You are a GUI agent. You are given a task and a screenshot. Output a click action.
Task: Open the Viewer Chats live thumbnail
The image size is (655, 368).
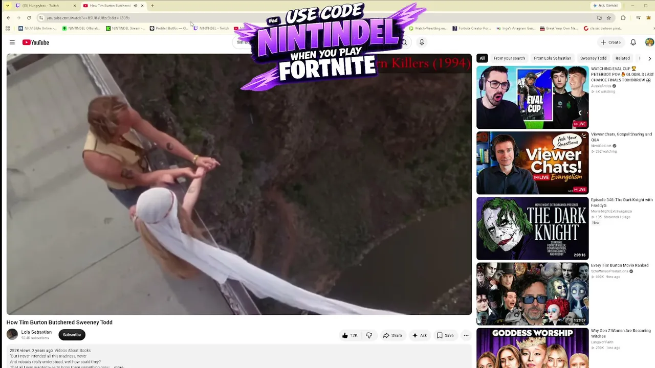pyautogui.click(x=532, y=163)
